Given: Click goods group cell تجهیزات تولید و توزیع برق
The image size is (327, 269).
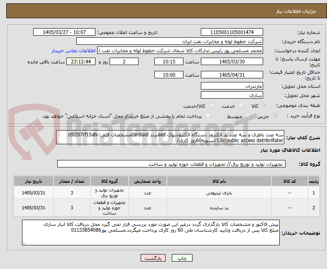Looking at the screenshot, I should 110,193.
